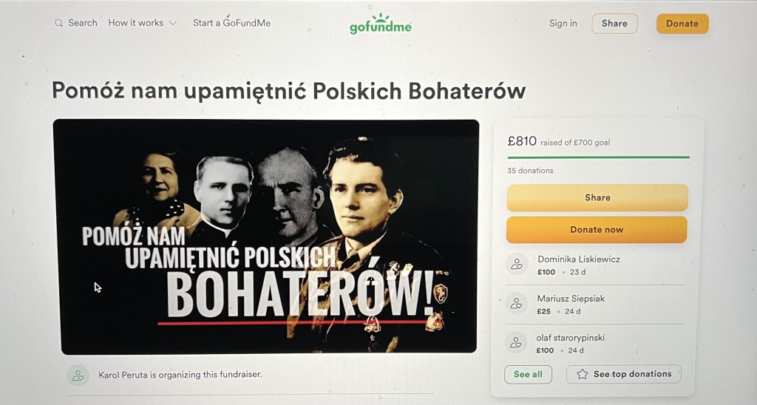Viewport: 757px width, 405px height.
Task: Click the Search text field
Action: 83,23
